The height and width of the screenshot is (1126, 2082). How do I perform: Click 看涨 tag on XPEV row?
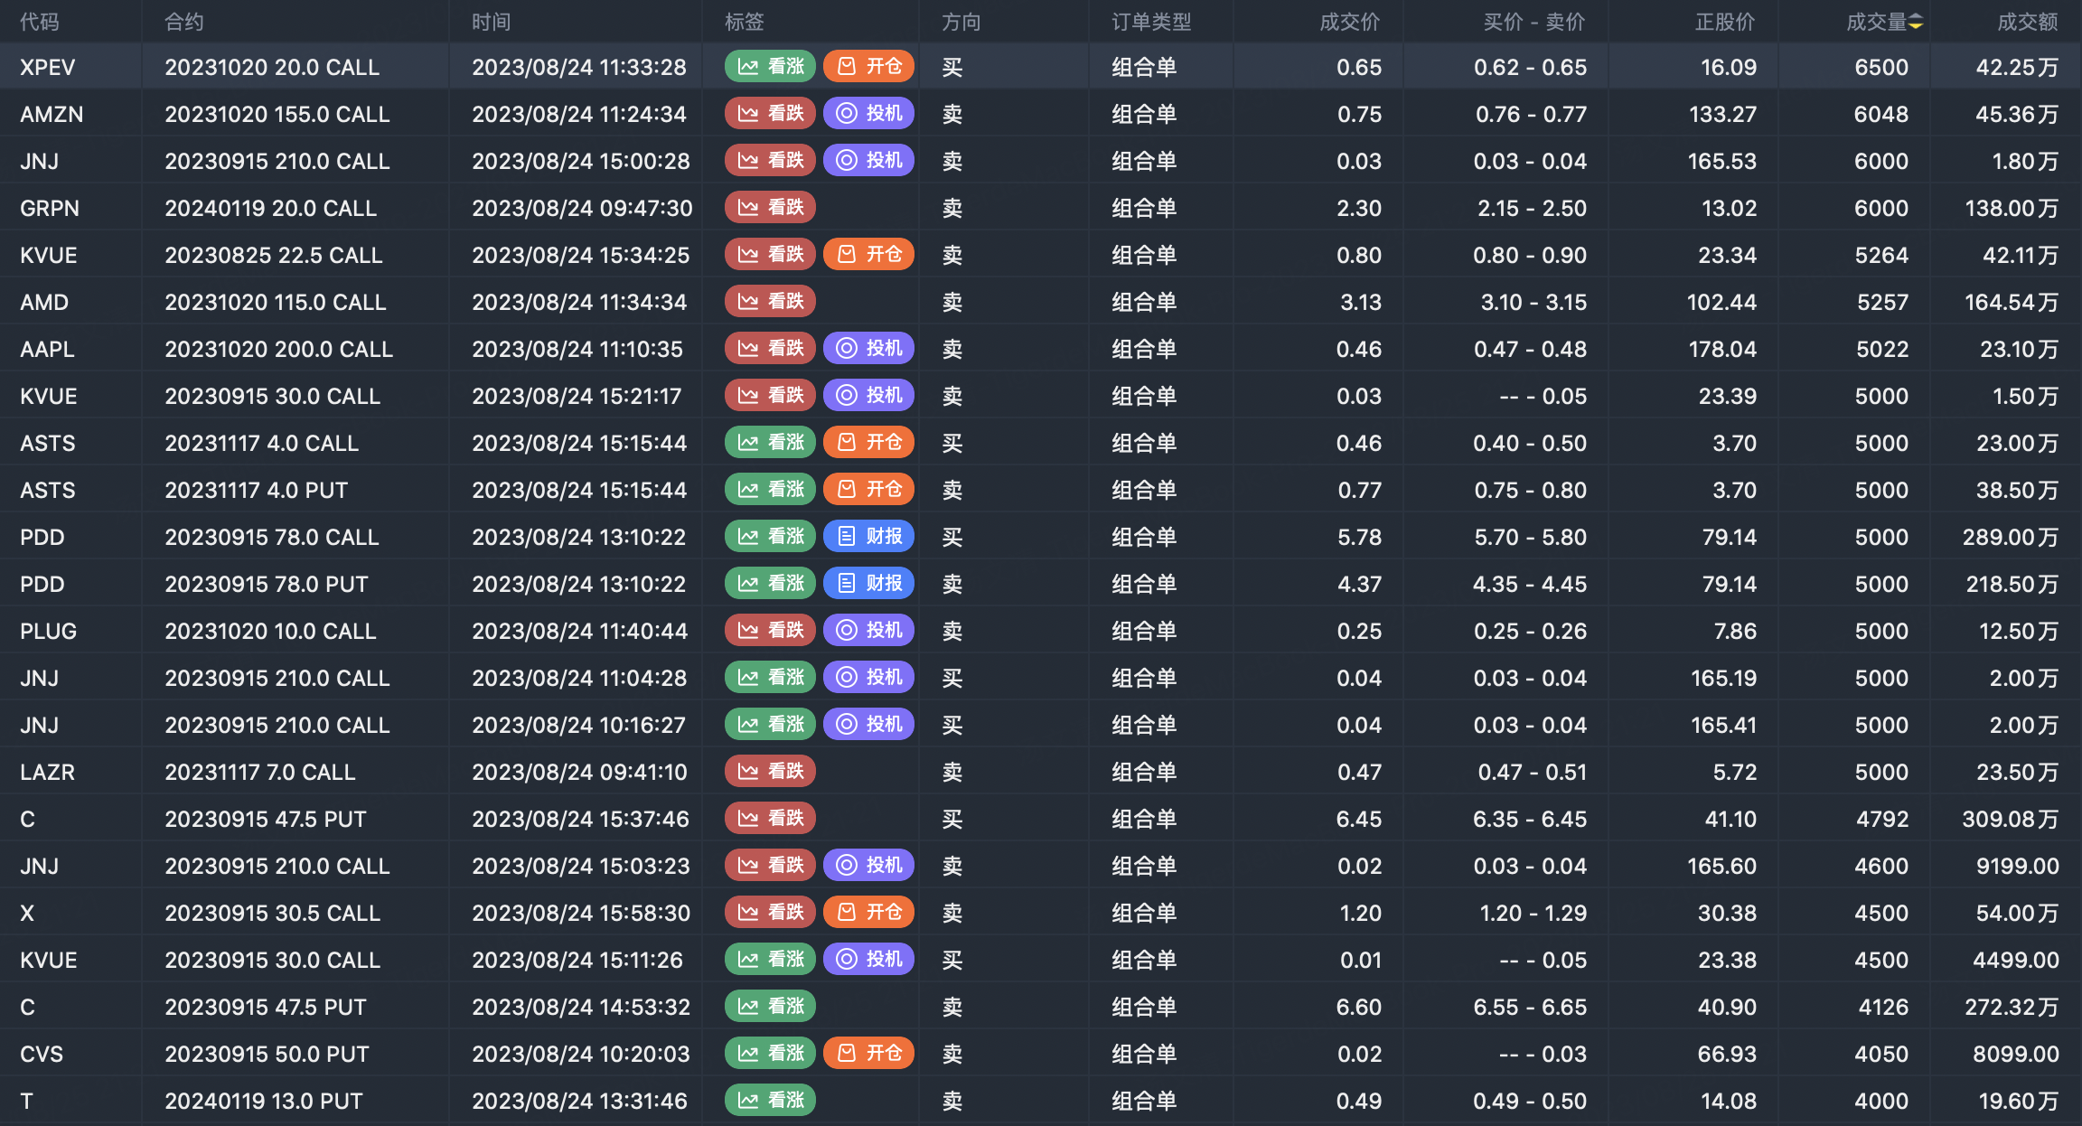(771, 67)
